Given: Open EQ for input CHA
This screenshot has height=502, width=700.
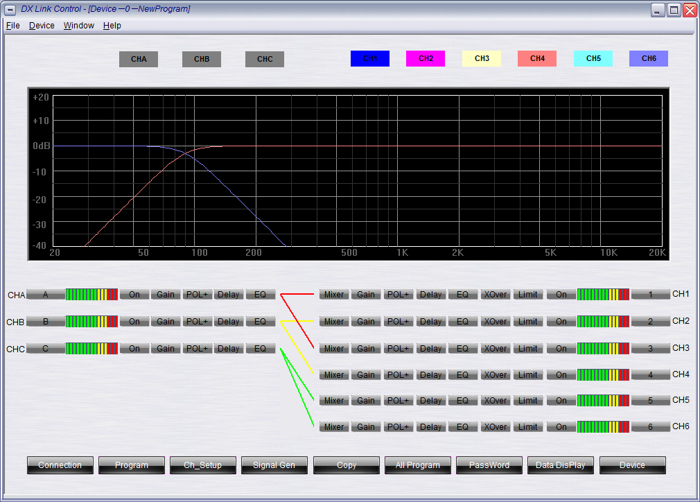Looking at the screenshot, I should click(x=261, y=295).
